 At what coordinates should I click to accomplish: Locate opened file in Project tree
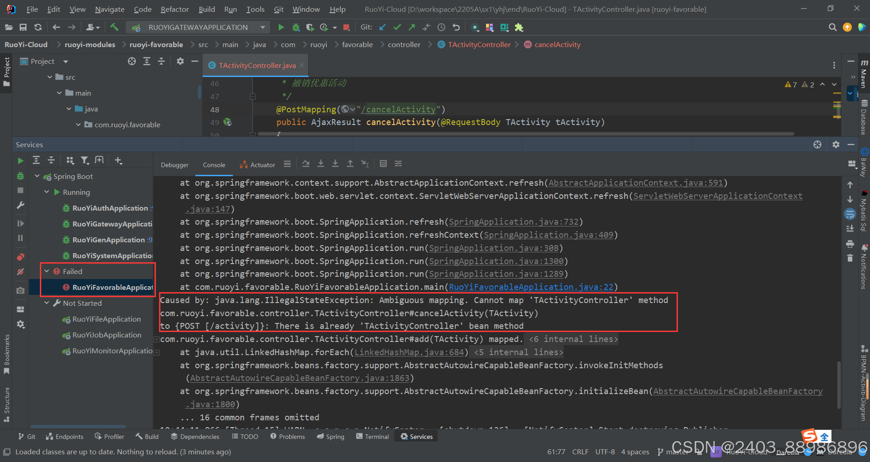(x=132, y=61)
